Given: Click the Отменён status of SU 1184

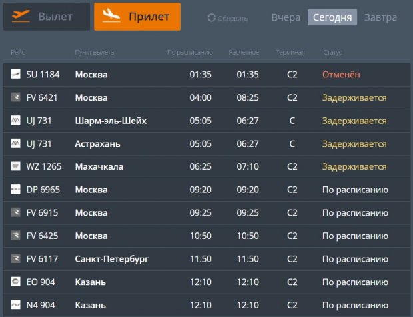Looking at the screenshot, I should 341,75.
